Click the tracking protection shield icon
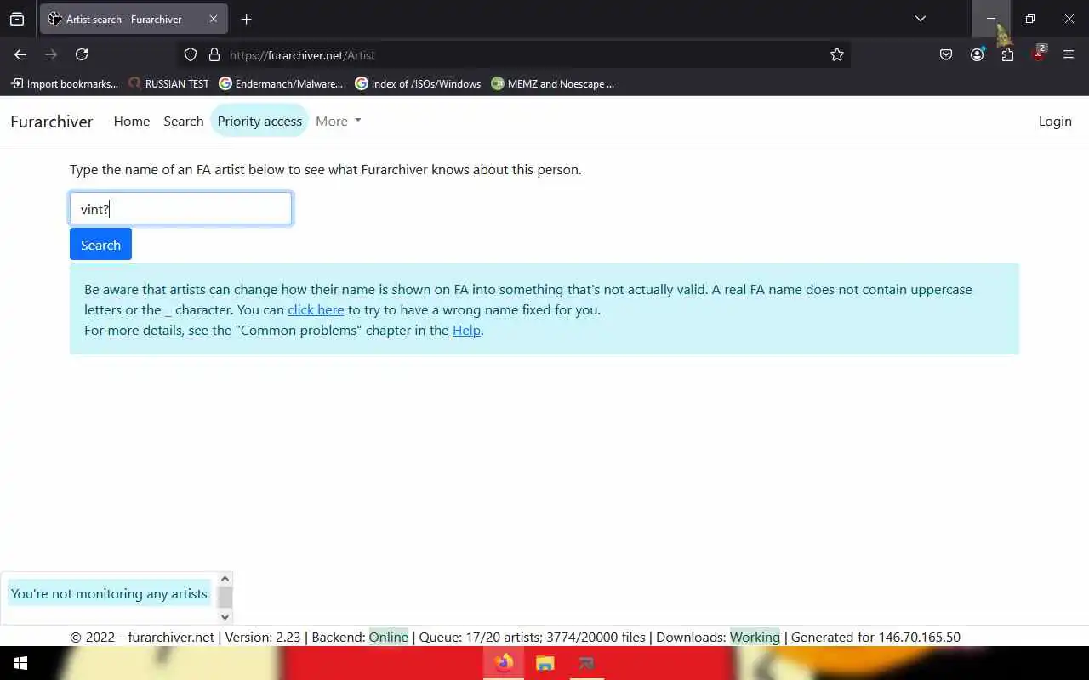Image resolution: width=1089 pixels, height=680 pixels. tap(191, 54)
